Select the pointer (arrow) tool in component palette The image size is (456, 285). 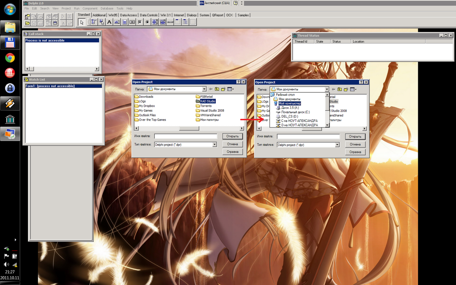pyautogui.click(x=82, y=22)
